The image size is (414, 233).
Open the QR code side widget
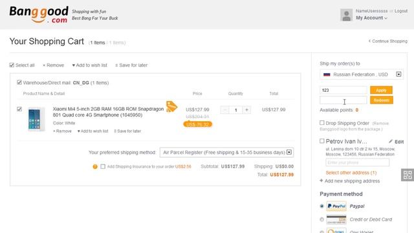tap(408, 175)
